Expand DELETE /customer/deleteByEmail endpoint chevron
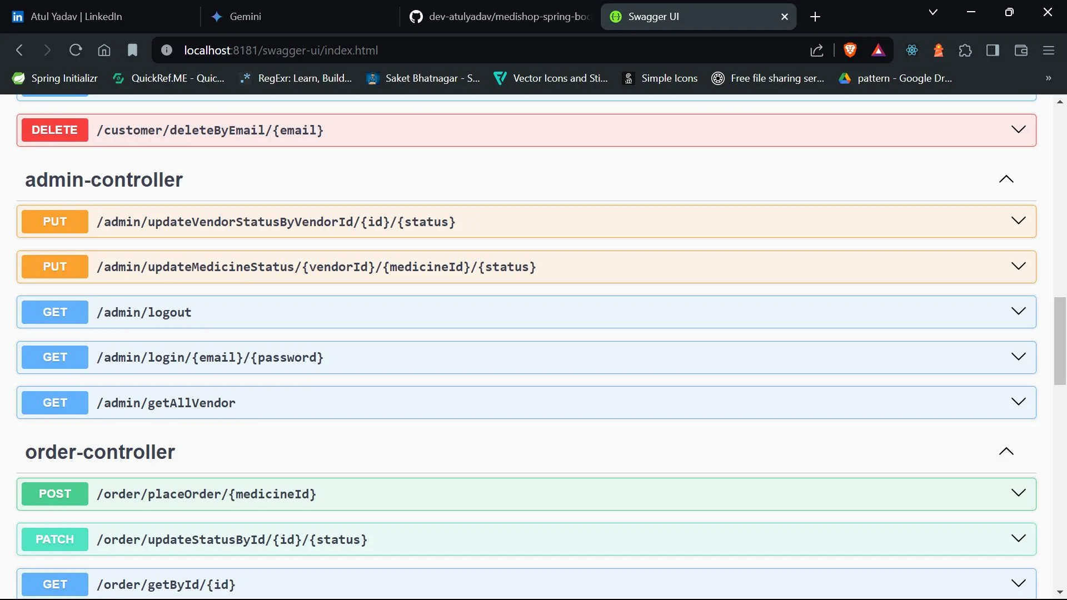Image resolution: width=1067 pixels, height=600 pixels. tap(1018, 129)
